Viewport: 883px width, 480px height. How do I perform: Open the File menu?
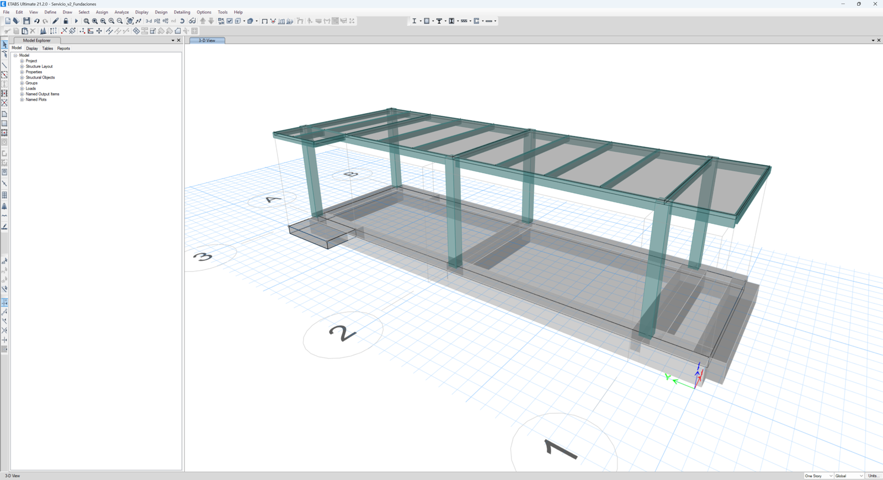pyautogui.click(x=7, y=12)
